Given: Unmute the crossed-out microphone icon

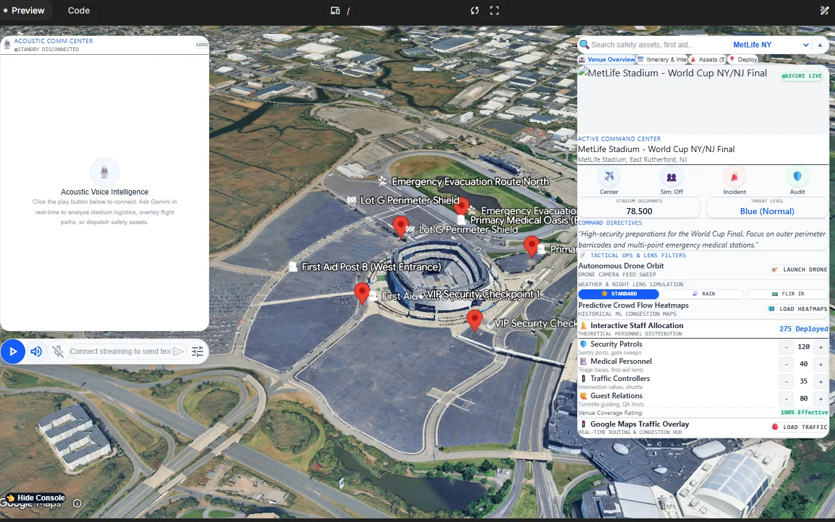Looking at the screenshot, I should 58,351.
